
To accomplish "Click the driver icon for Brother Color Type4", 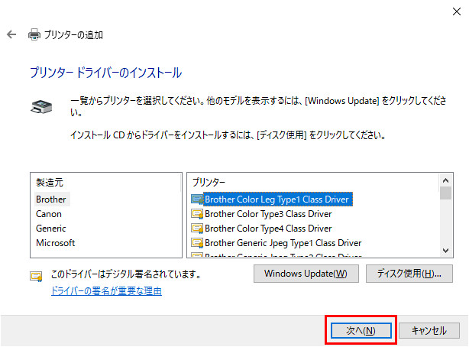I will 197,229.
